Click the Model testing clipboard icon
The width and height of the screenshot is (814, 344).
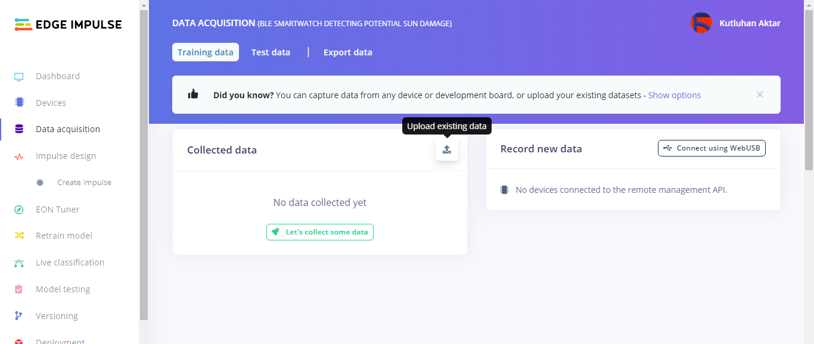[x=19, y=289]
